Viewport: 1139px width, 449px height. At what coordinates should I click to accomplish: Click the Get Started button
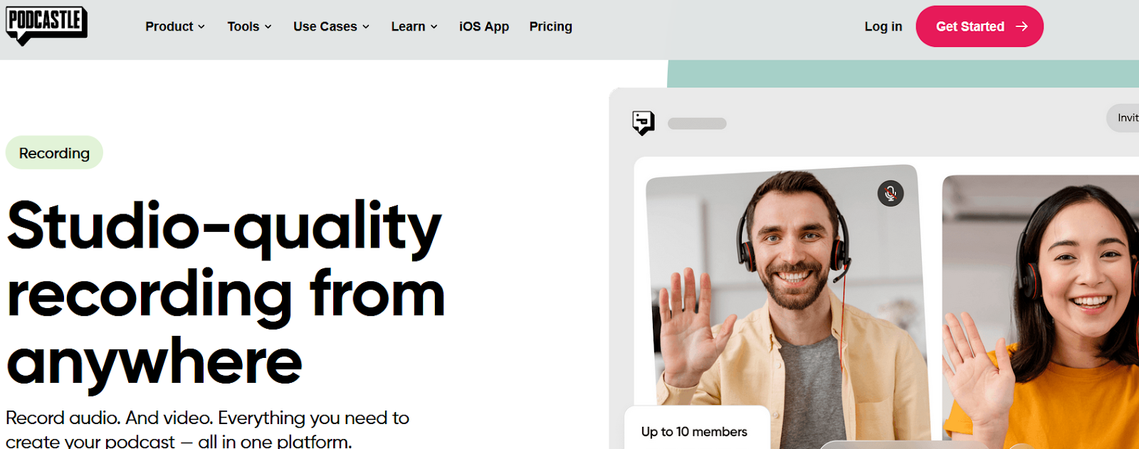(x=980, y=26)
